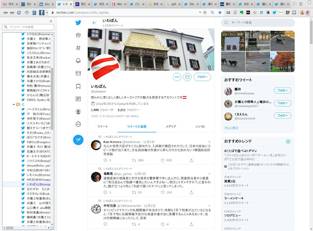
Task: Open the 阪急 sign media thumbnail
Action: (x=233, y=41)
